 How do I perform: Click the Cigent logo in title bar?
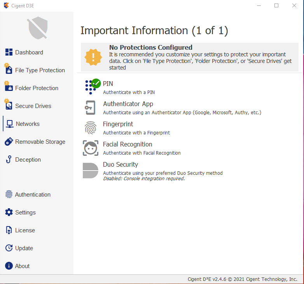[x=6, y=5]
